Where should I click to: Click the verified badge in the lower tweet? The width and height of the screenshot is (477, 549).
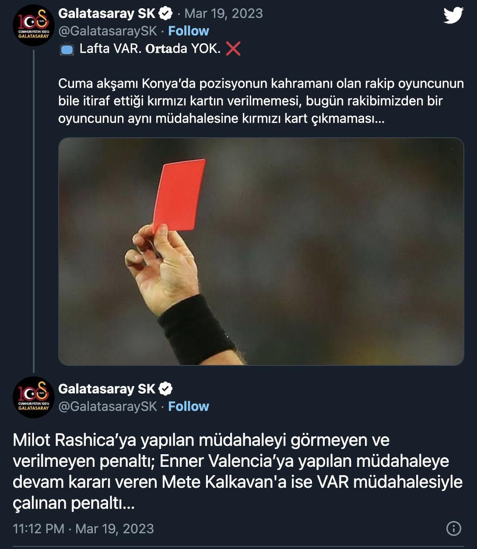(165, 389)
